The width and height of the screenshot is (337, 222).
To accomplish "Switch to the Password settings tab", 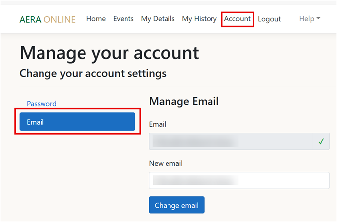I will (x=42, y=104).
